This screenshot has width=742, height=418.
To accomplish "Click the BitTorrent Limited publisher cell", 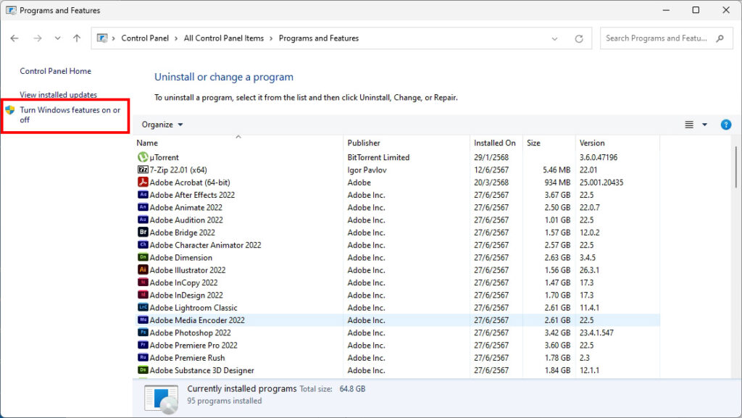I will pyautogui.click(x=378, y=157).
